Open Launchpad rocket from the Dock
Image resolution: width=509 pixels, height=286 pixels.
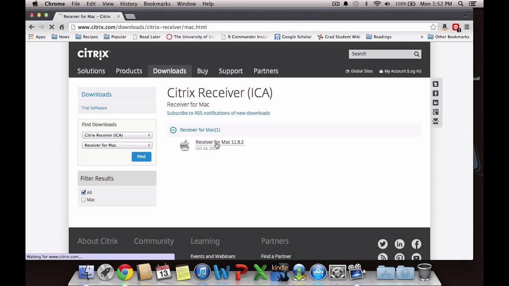(x=105, y=272)
